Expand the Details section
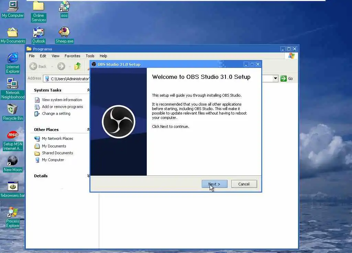The image size is (352, 253). coord(88,176)
